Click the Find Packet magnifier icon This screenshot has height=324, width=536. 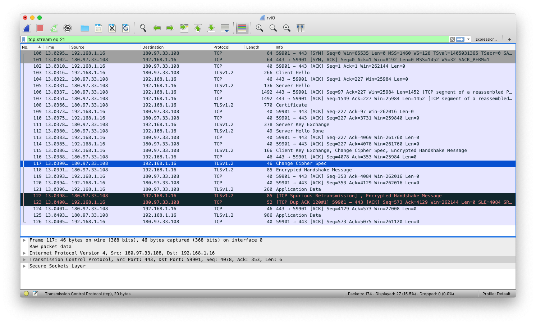coord(143,28)
